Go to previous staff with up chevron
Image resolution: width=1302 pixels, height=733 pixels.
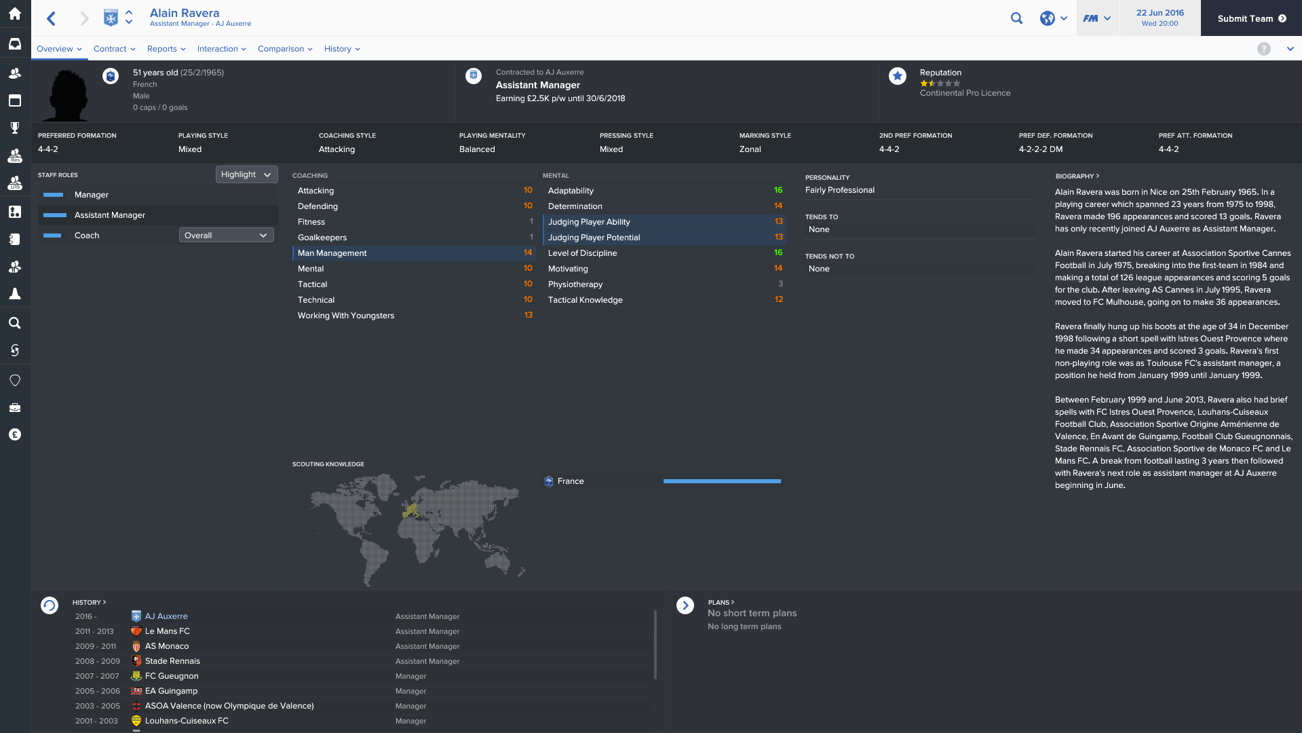coord(129,13)
